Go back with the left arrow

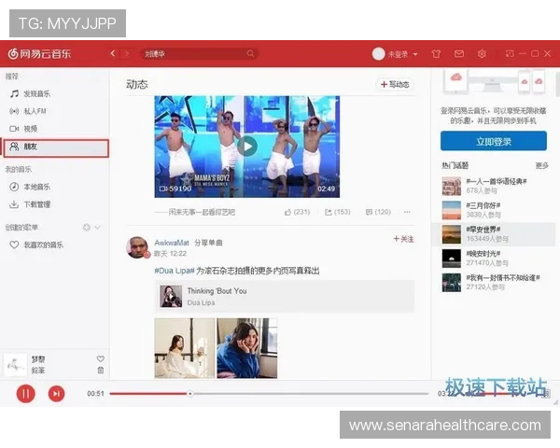coord(113,53)
